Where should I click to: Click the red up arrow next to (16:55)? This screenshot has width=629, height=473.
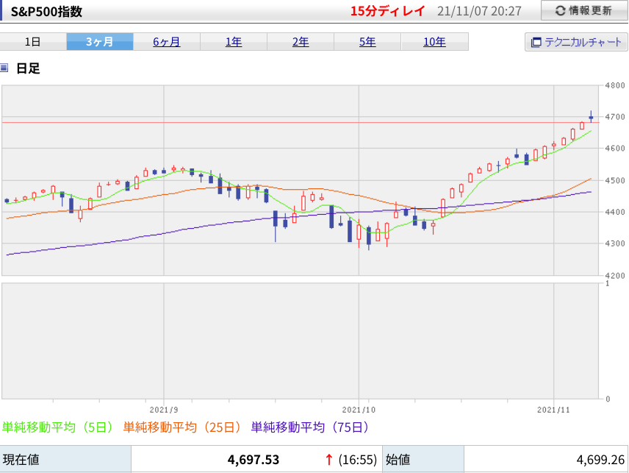click(x=329, y=459)
